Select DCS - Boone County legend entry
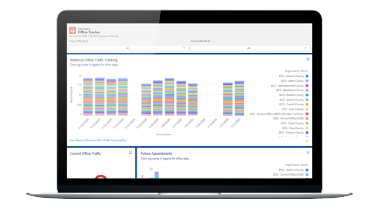The width and height of the screenshot is (378, 212). [x=291, y=95]
